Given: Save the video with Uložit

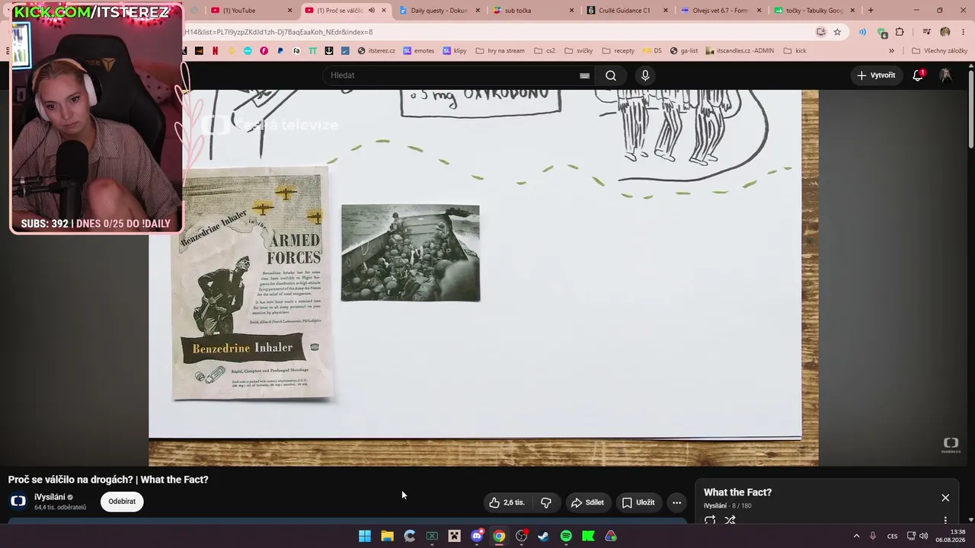Looking at the screenshot, I should point(638,502).
